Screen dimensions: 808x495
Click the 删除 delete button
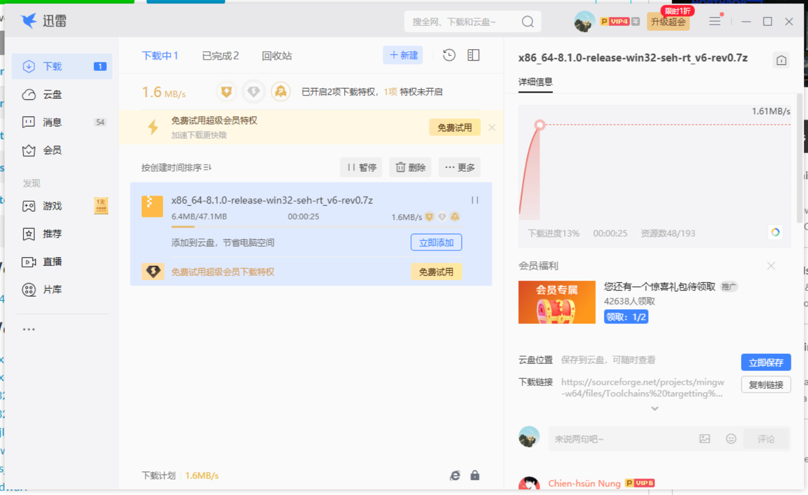coord(411,167)
